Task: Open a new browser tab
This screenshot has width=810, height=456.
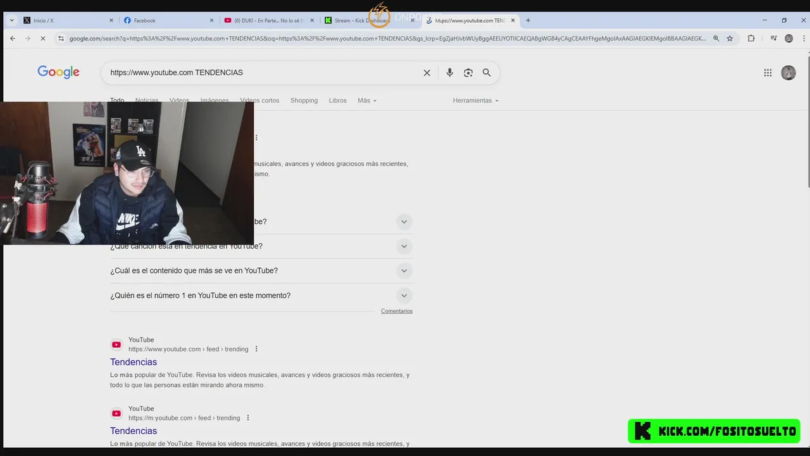Action: pos(528,20)
